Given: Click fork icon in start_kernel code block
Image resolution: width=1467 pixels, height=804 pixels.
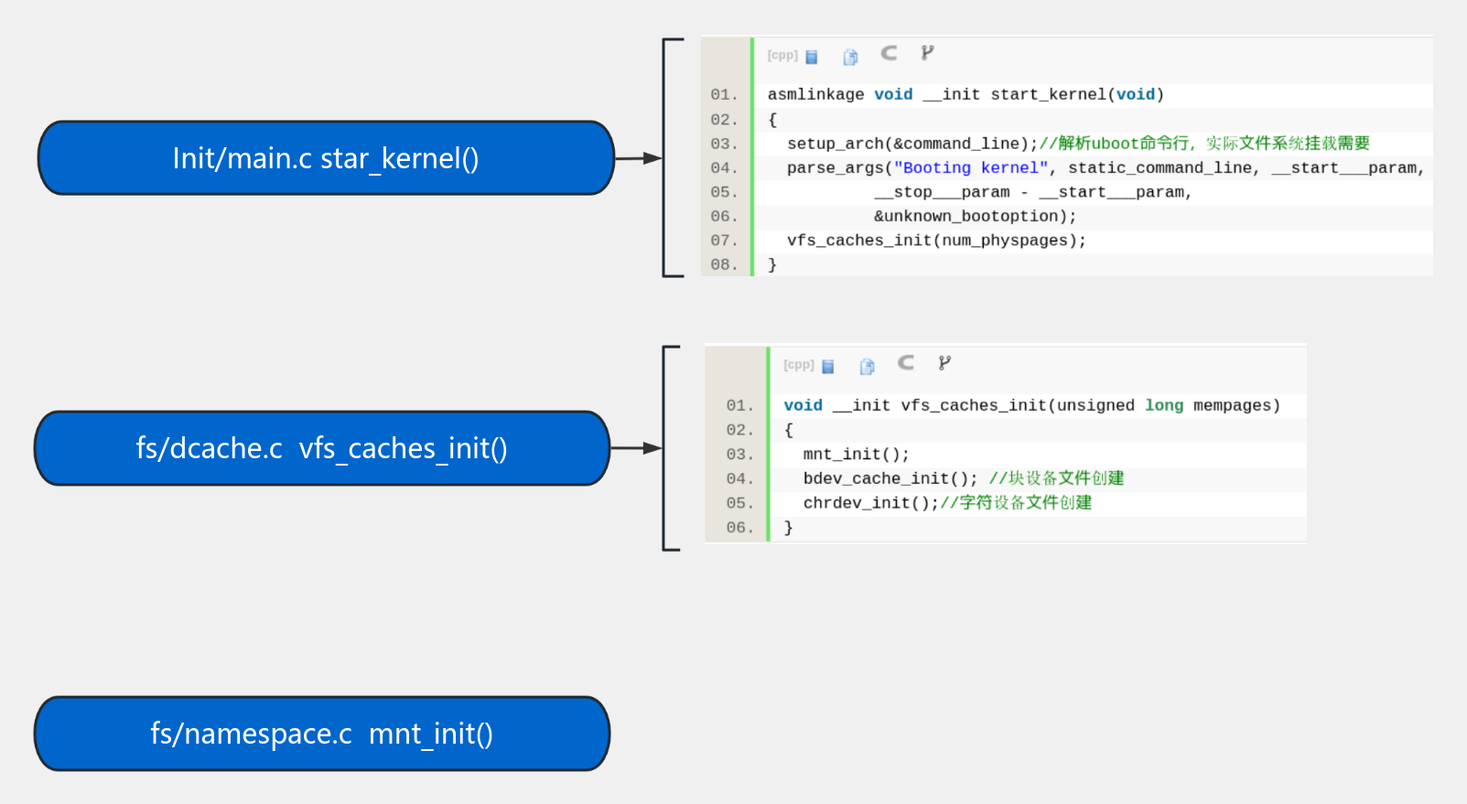Looking at the screenshot, I should pyautogui.click(x=927, y=53).
